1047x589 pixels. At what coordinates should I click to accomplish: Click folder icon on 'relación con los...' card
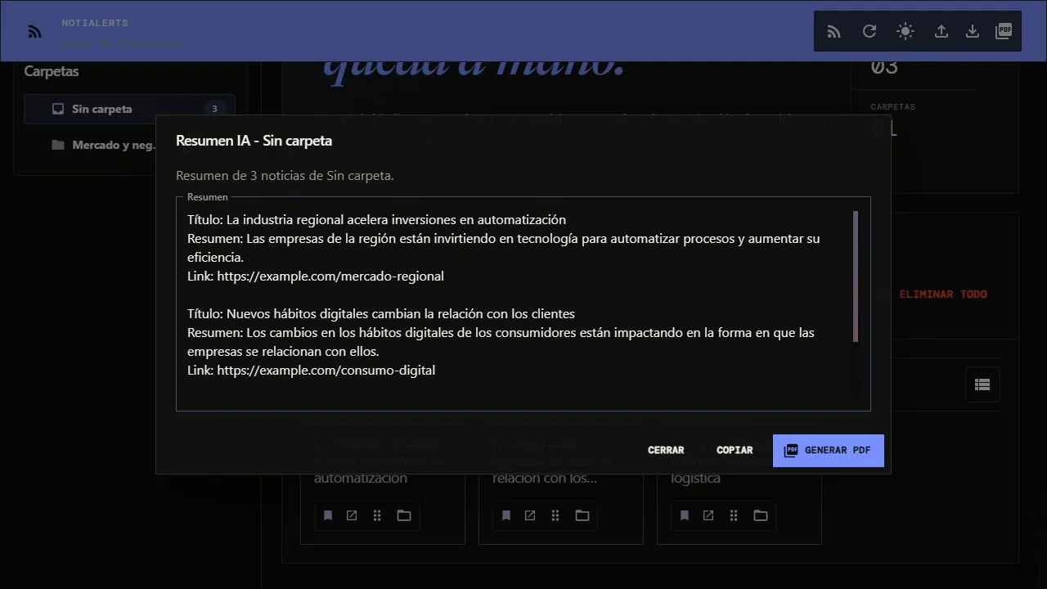[x=582, y=515]
